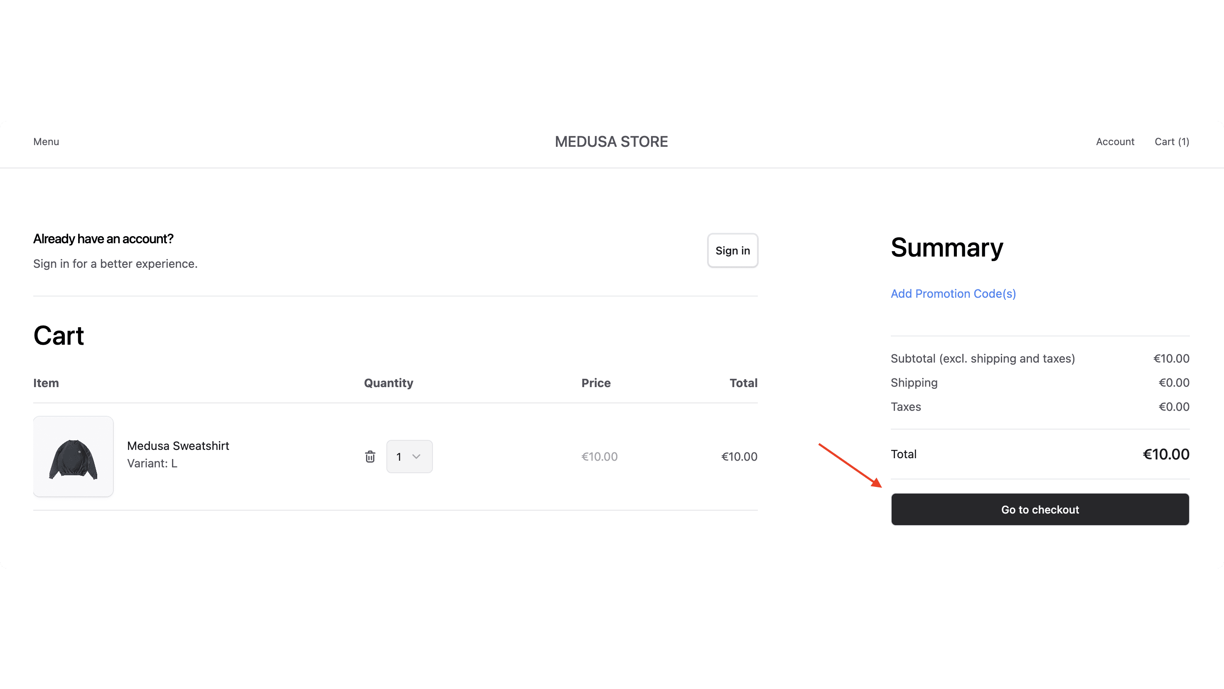Click the Taxes row in the Summary
Screen dimensions: 1224x689
906,407
